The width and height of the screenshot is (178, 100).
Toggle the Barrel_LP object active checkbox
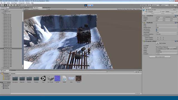point(147,10)
